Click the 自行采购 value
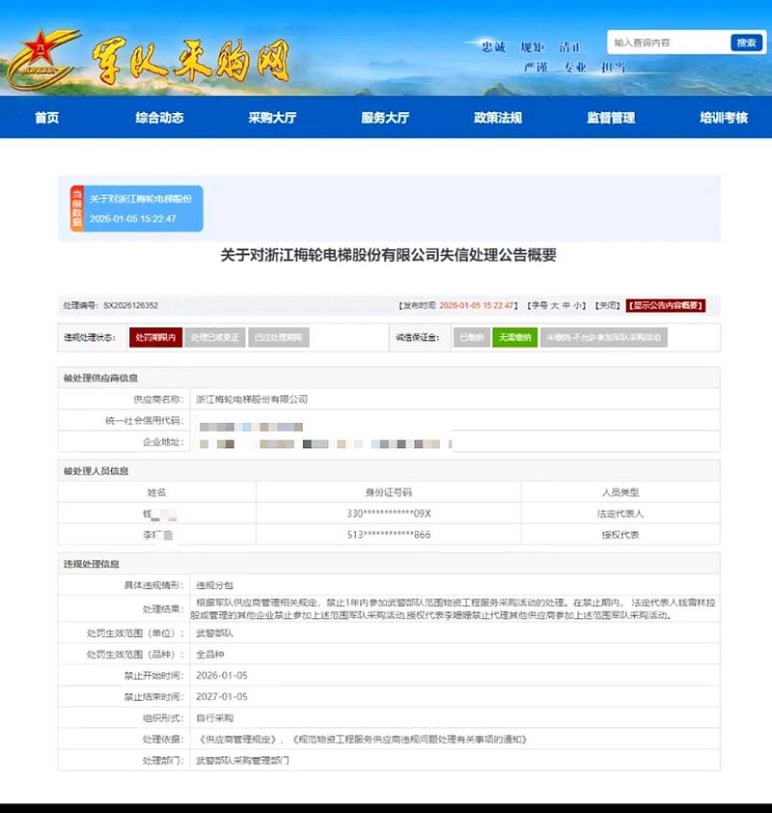The width and height of the screenshot is (772, 813). (214, 718)
